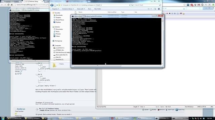This screenshot has width=215, height=120.
Task: Click the Quote button on the forum post
Action: coord(145,110)
